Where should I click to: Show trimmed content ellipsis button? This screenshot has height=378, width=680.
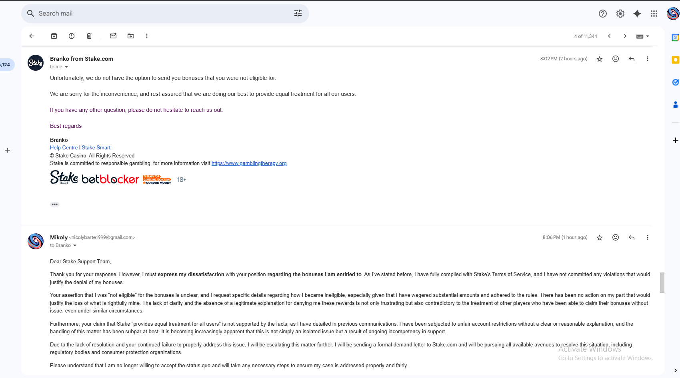[x=55, y=204]
